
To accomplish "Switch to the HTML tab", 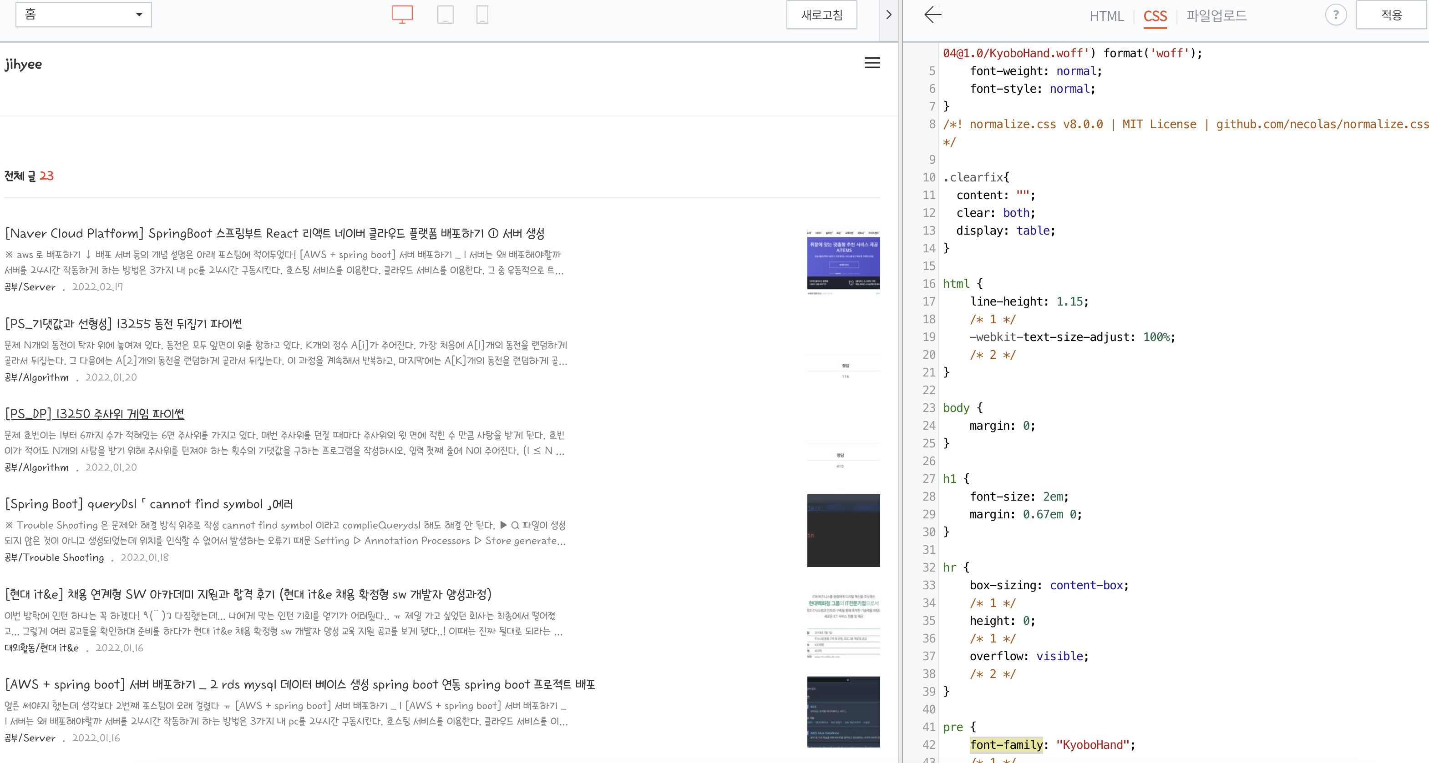I will (x=1106, y=16).
